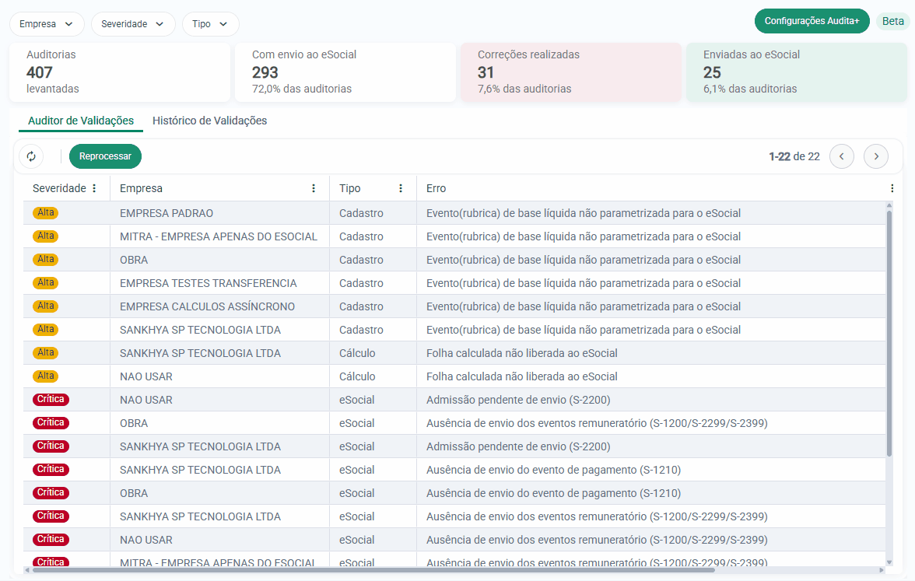Click the Reprocessar button
Viewport: 915px width, 581px height.
point(105,156)
